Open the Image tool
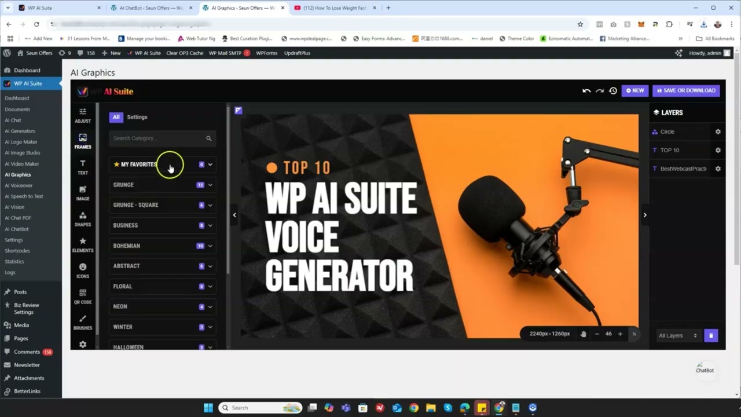This screenshot has height=417, width=741. coord(83,193)
